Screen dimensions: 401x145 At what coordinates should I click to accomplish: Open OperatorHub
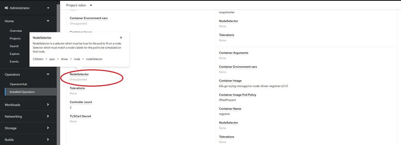point(18,84)
